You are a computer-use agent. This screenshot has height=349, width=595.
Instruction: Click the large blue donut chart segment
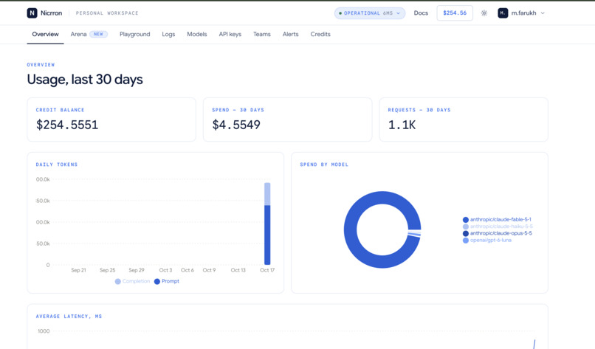(350, 230)
